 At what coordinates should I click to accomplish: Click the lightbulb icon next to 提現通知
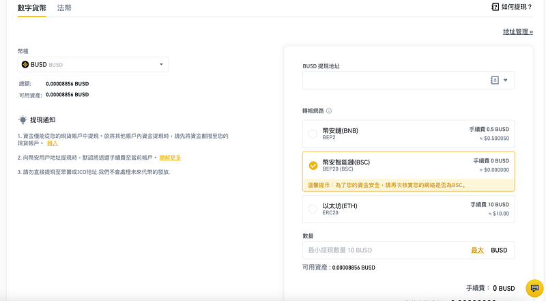click(23, 120)
